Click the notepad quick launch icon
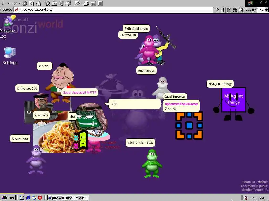The width and height of the screenshot is (269, 201). pos(22,198)
